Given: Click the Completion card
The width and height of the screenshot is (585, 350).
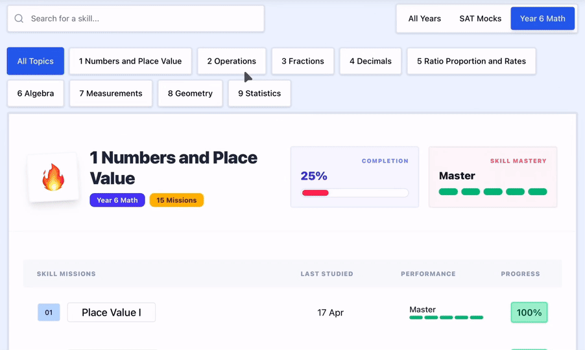Looking at the screenshot, I should point(354,177).
